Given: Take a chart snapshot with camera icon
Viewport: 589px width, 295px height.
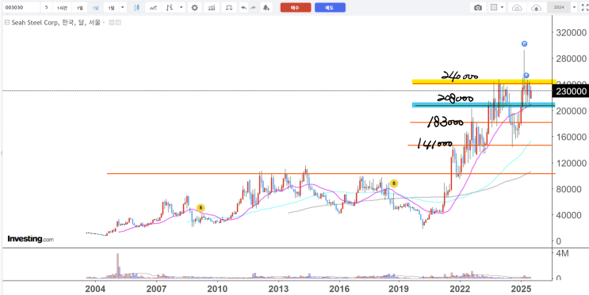Looking at the screenshot, I should click(478, 7).
